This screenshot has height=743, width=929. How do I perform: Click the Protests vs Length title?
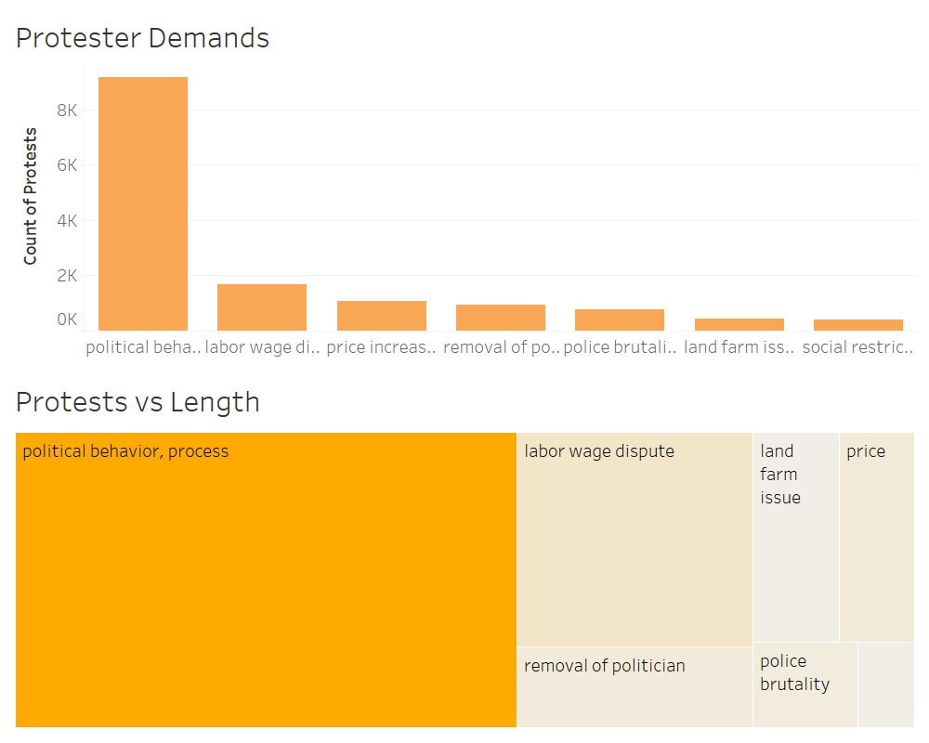click(x=137, y=402)
